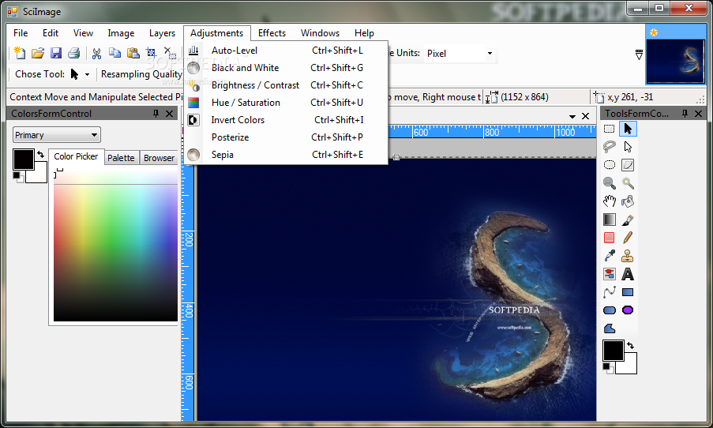Viewport: 713px width, 428px height.
Task: Swap colors in ColorsFormControl panel
Action: click(41, 155)
